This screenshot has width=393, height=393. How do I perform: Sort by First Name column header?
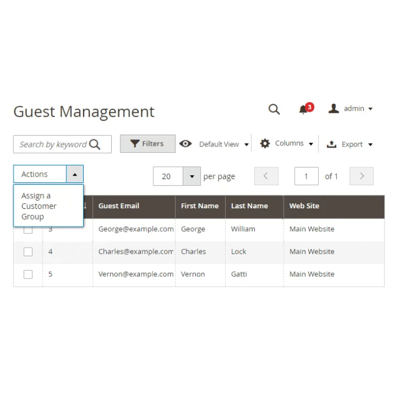point(199,206)
